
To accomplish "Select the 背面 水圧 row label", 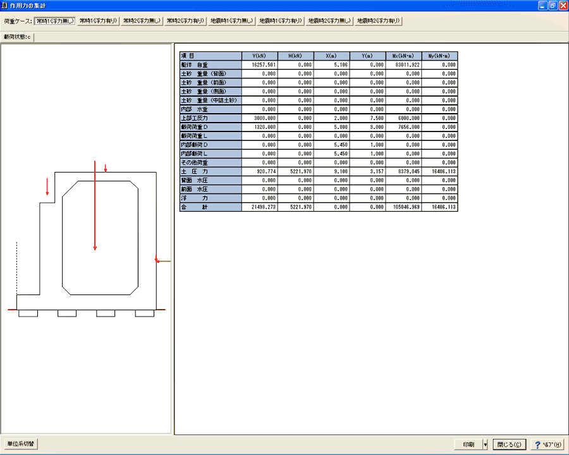I will pos(211,180).
